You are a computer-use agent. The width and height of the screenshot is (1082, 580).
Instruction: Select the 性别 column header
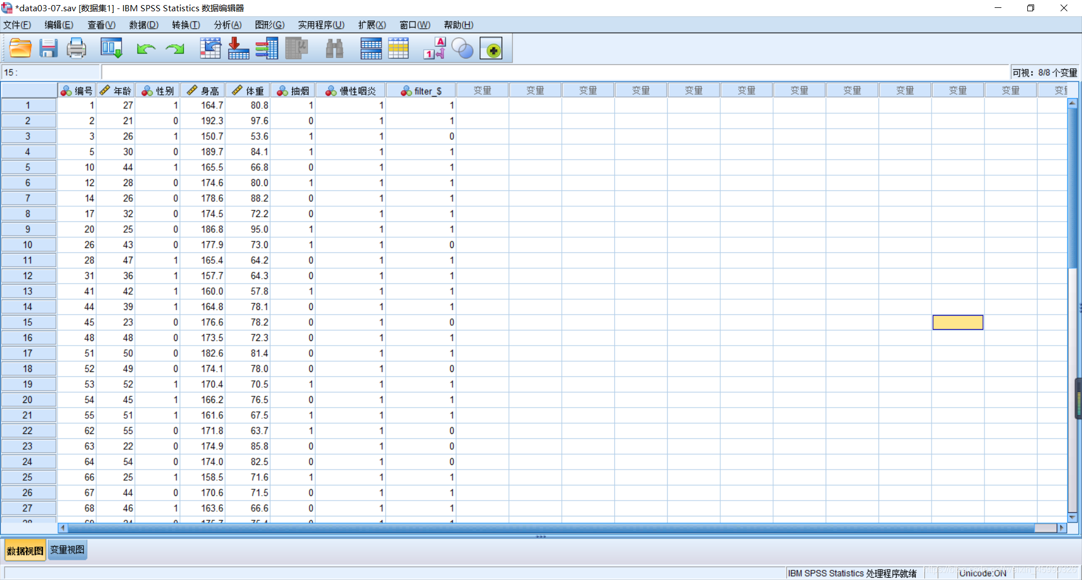pyautogui.click(x=158, y=91)
